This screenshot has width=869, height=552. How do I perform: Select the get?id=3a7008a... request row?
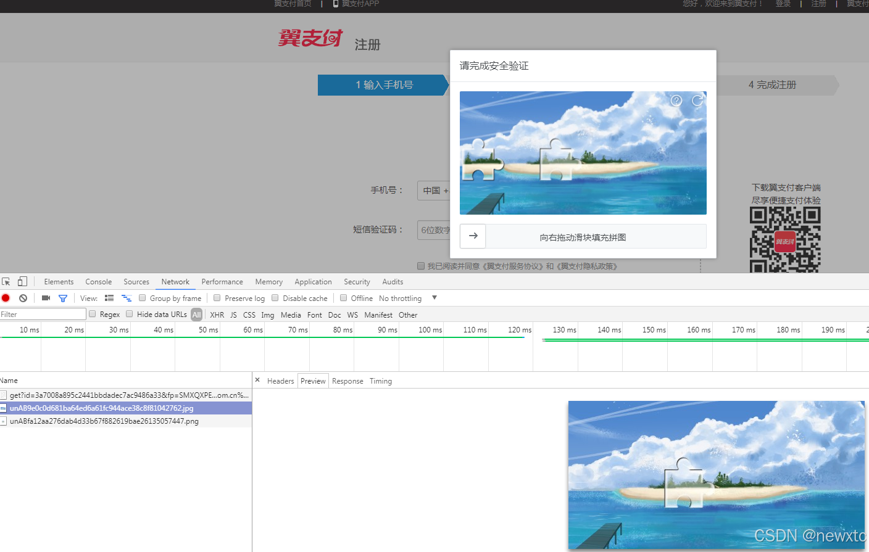[x=126, y=395]
